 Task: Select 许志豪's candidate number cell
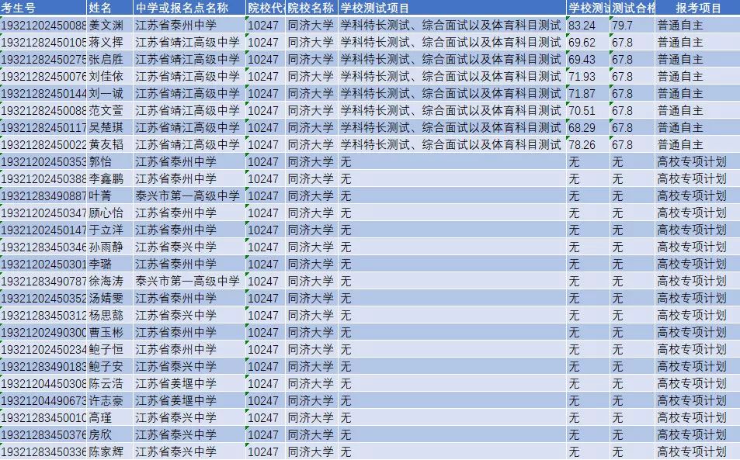pos(43,400)
